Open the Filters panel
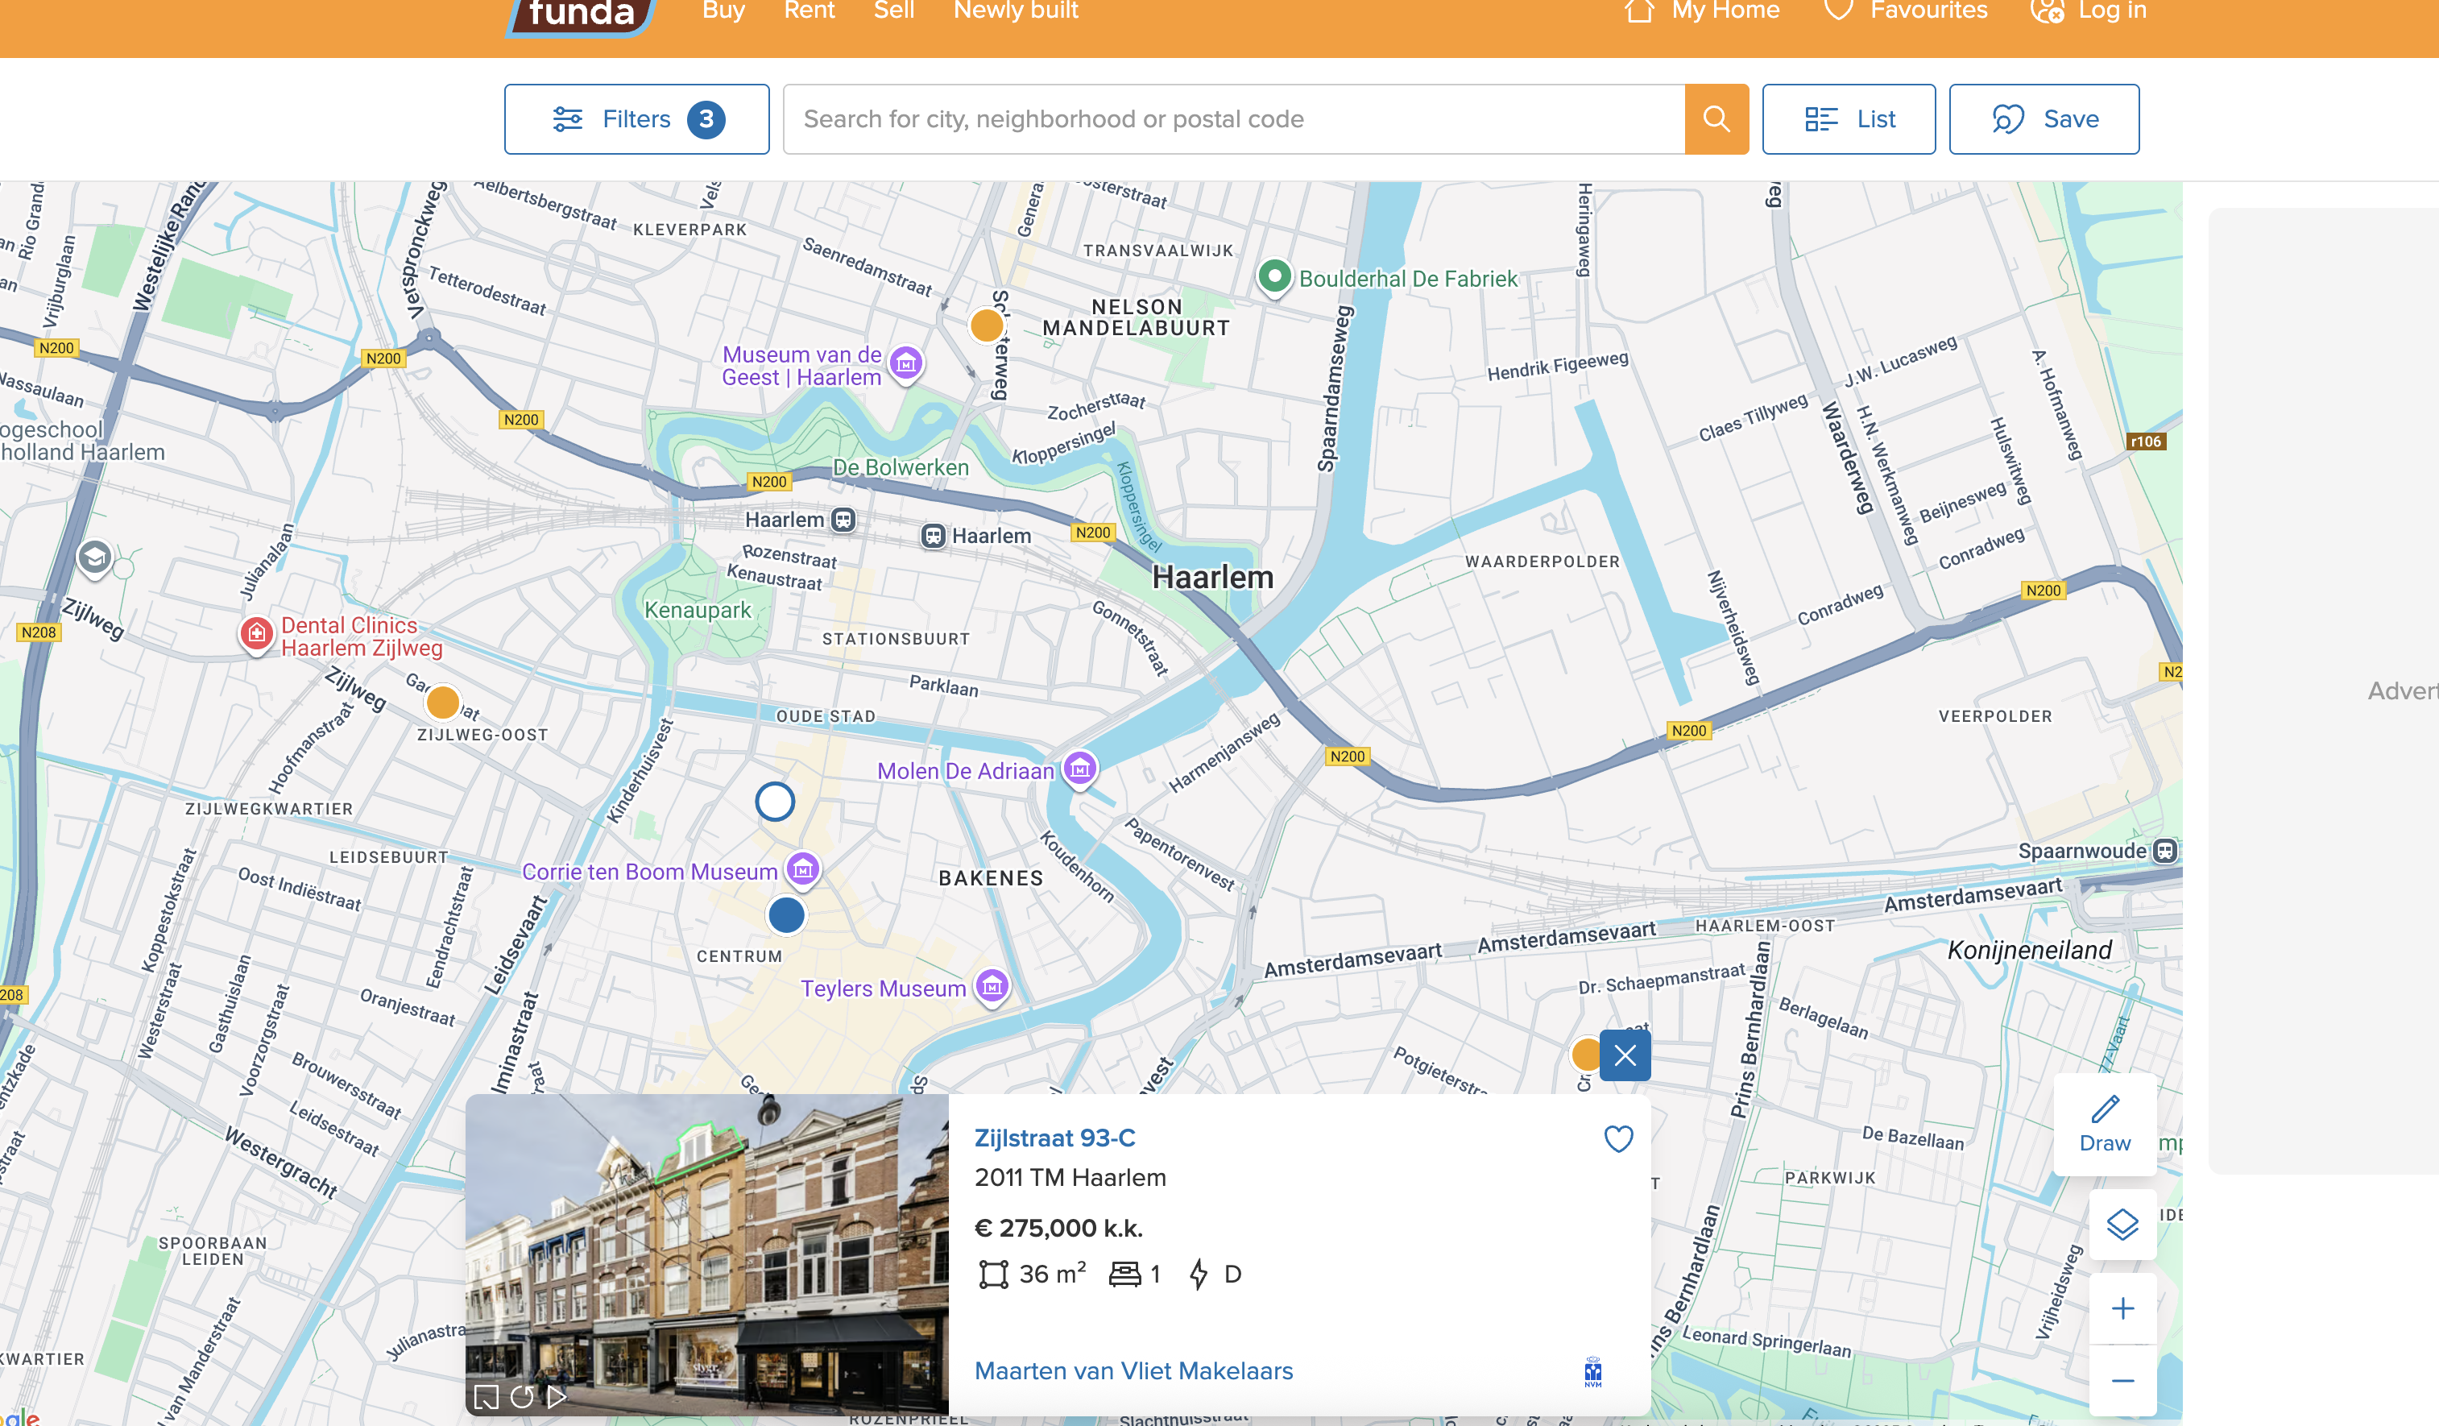The height and width of the screenshot is (1426, 2439). coord(636,119)
